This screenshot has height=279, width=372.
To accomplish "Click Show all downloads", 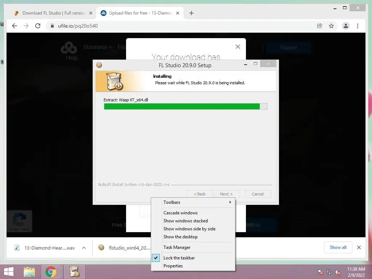I will pyautogui.click(x=338, y=247).
